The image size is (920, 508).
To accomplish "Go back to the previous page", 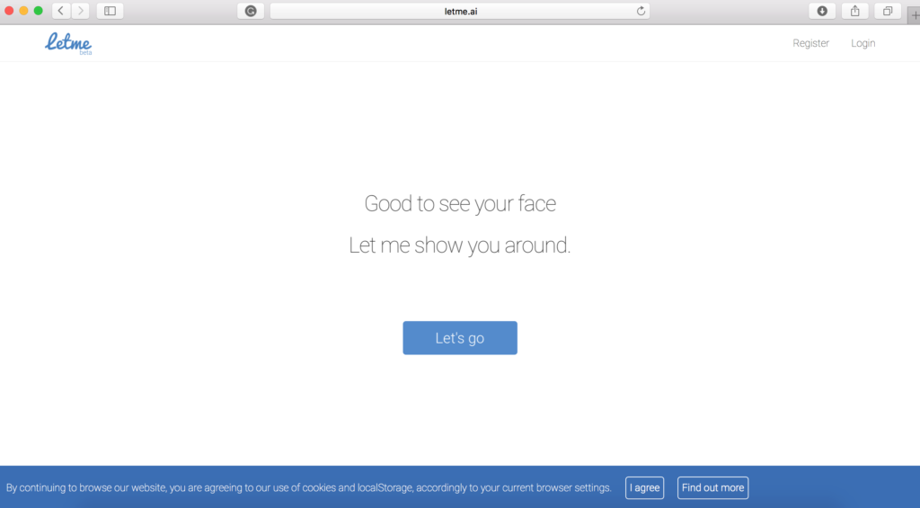I will click(61, 11).
